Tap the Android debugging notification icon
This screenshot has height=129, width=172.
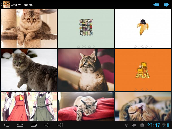tap(134, 125)
